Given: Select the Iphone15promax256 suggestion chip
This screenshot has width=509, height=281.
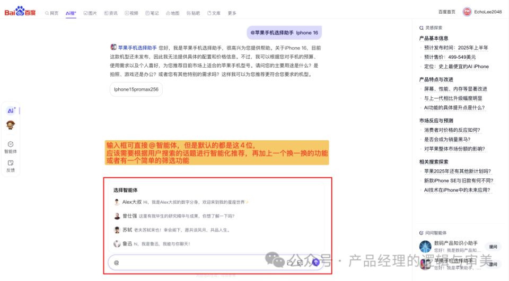Looking at the screenshot, I should pos(136,89).
